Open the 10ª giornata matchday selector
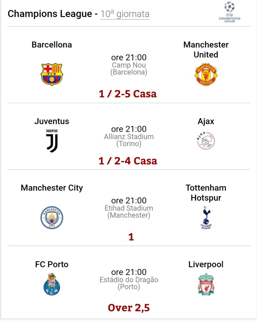Screen dimensions: 257x321 point(125,14)
